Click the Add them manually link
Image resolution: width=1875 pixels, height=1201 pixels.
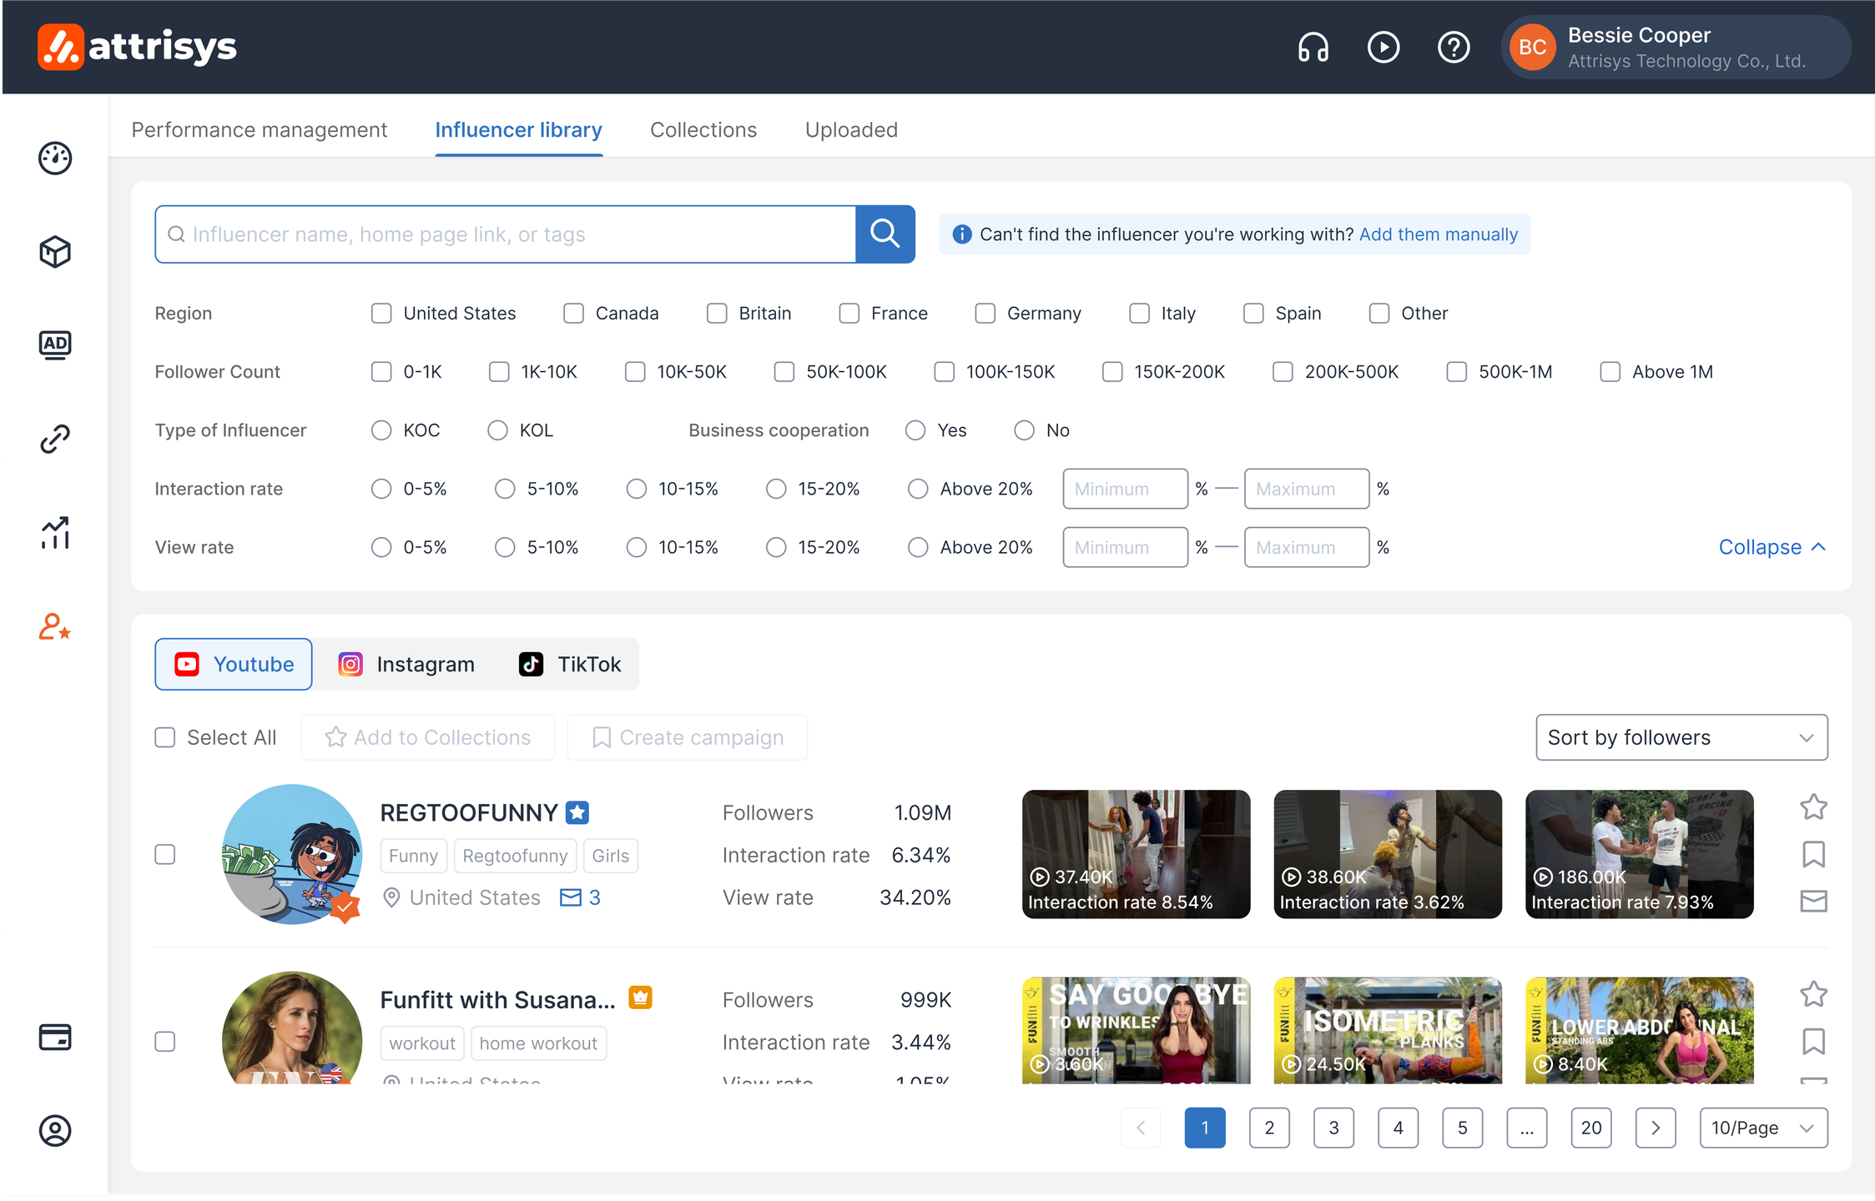coord(1438,234)
